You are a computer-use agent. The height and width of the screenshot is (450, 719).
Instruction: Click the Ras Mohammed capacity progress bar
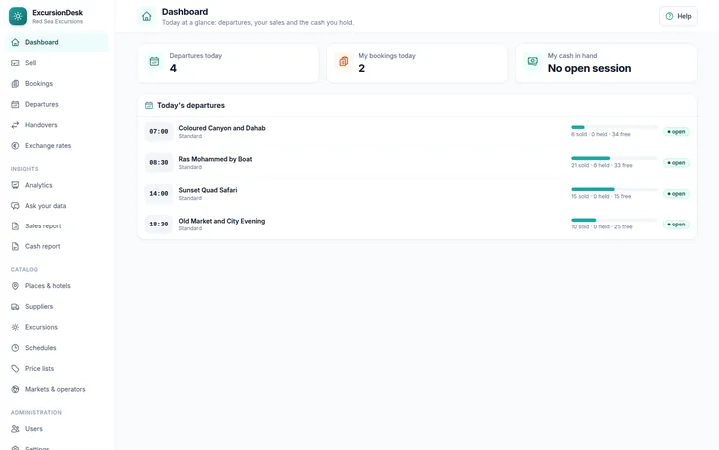(614, 158)
